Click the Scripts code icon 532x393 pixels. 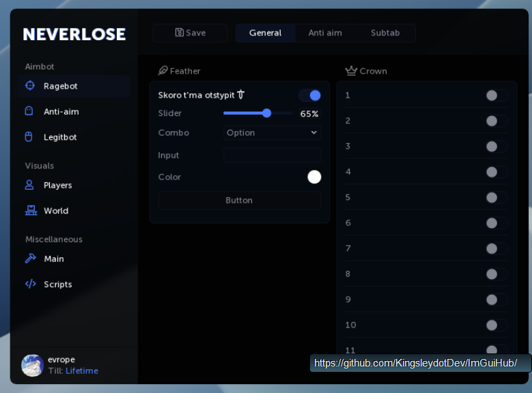pos(31,284)
